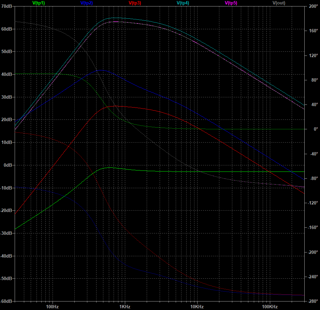The height and width of the screenshot is (310, 320).
Task: Select the -60dB label at axis bottom
Action: pos(6,301)
